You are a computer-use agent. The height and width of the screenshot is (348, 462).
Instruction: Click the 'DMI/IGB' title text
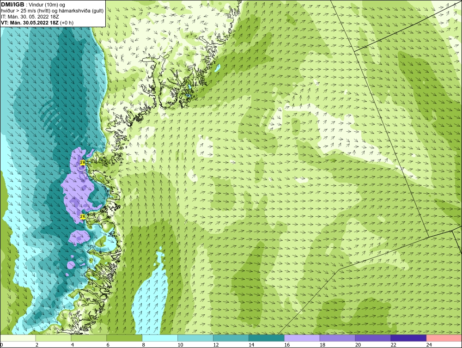click(x=12, y=5)
